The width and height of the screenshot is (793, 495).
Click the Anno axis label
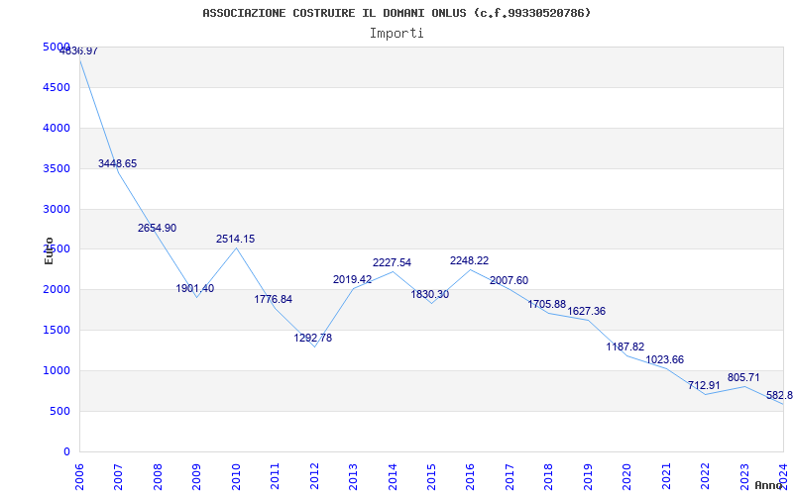click(x=769, y=485)
